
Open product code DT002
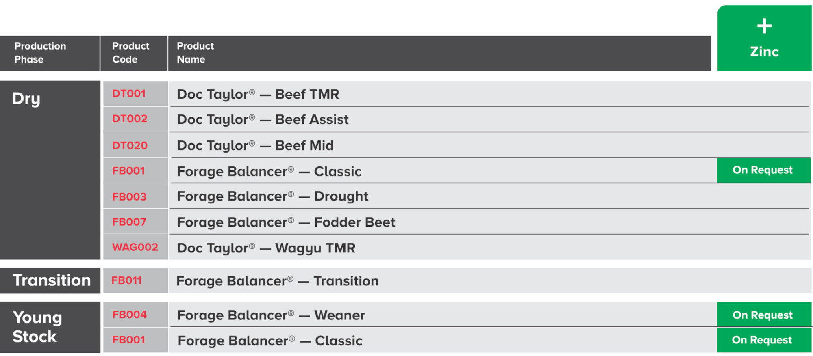point(130,119)
